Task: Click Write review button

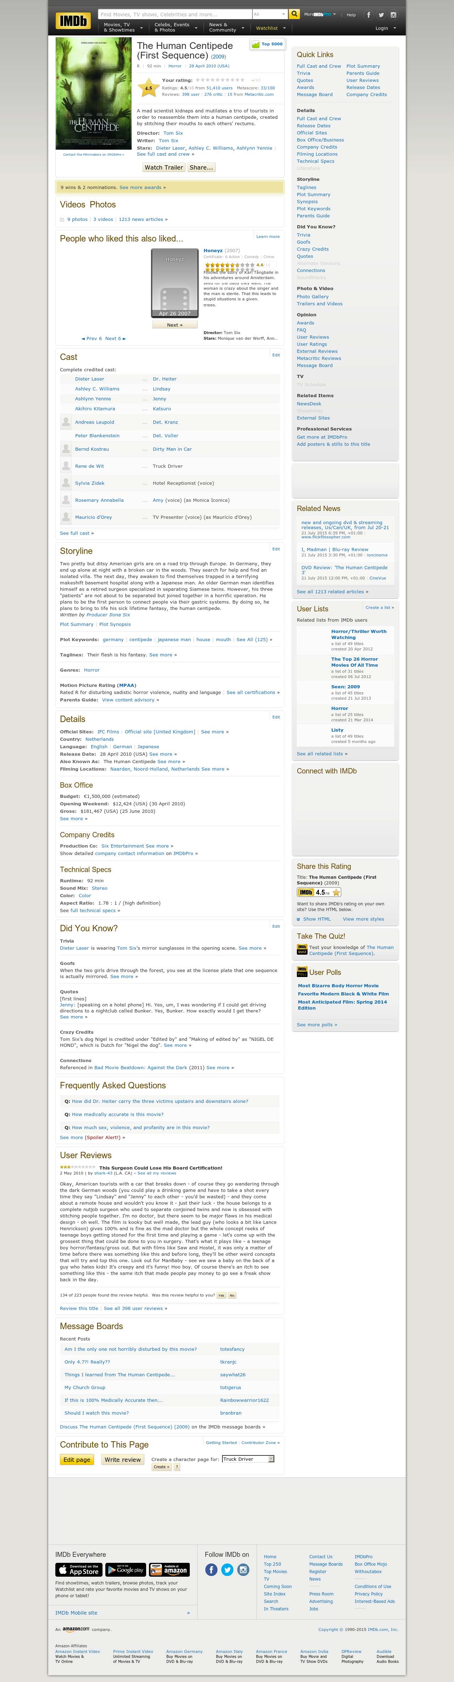Action: [x=123, y=1459]
